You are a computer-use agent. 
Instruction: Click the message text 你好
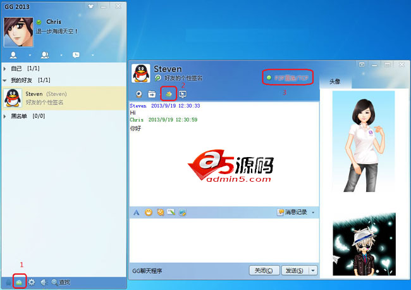[135, 129]
